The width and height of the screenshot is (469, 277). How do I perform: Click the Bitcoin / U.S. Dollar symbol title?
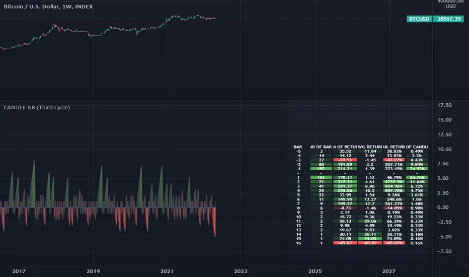coord(48,7)
